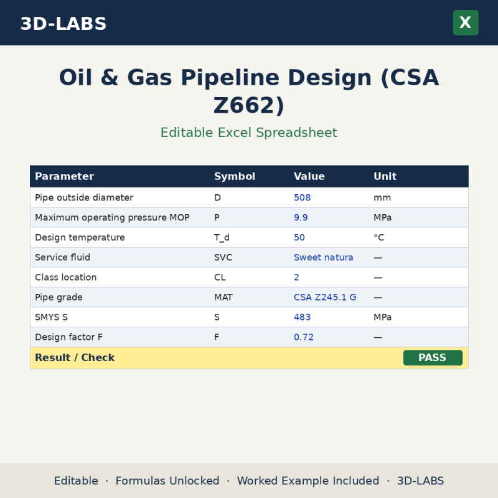Click the symbol T_d
Viewport: 498px width, 498px height.
click(222, 238)
